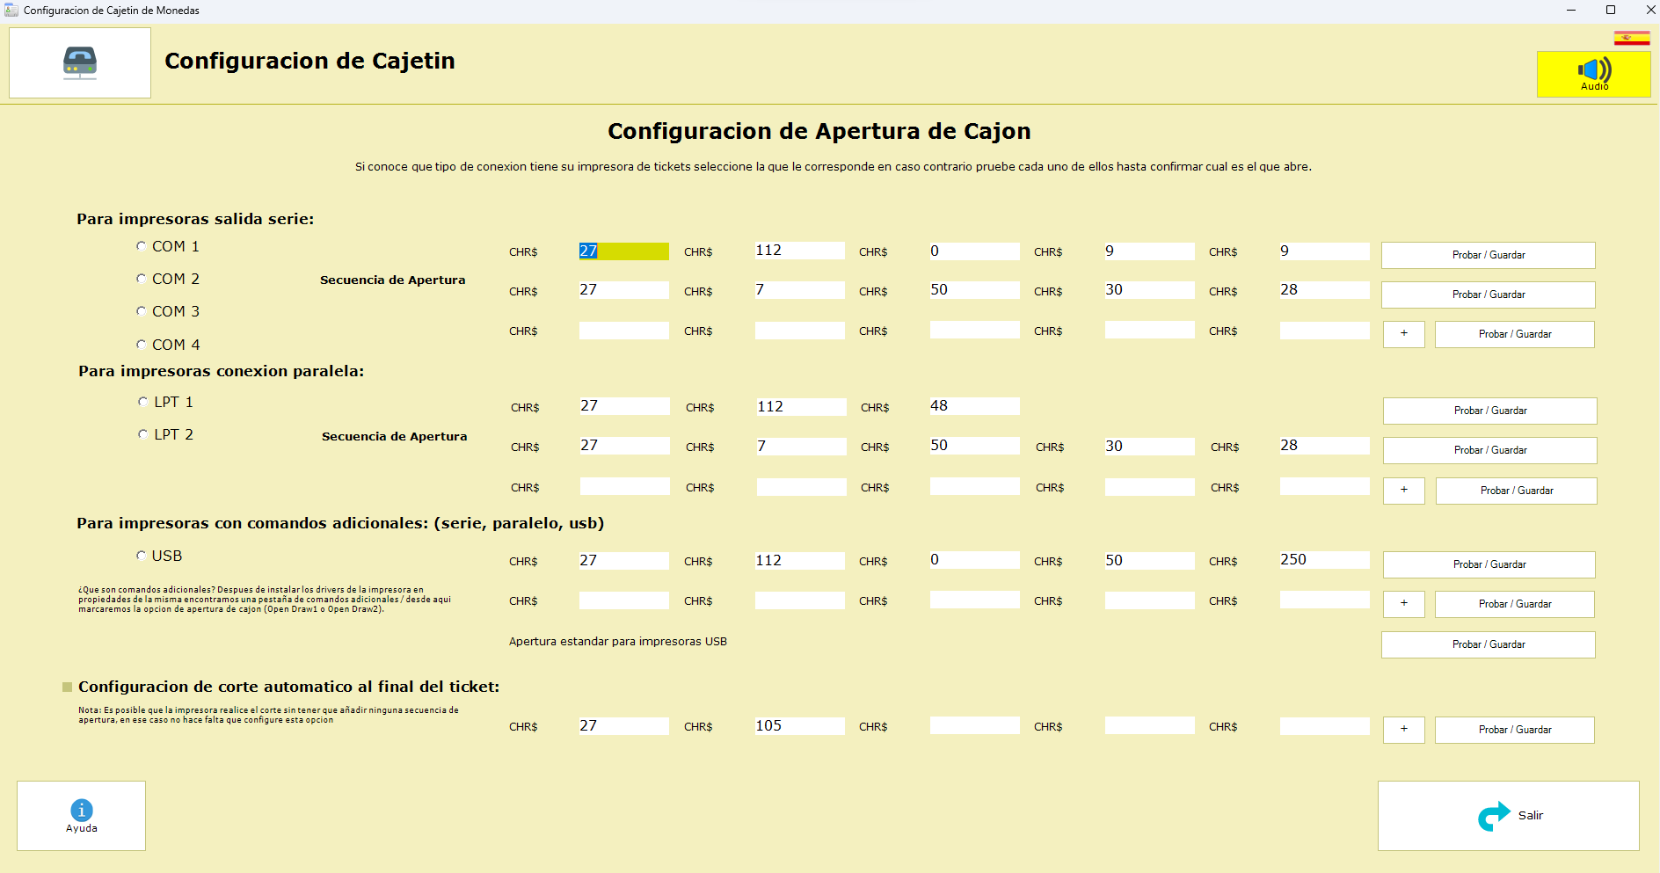
Task: Click the 105 field in automatic cut row
Action: [799, 726]
